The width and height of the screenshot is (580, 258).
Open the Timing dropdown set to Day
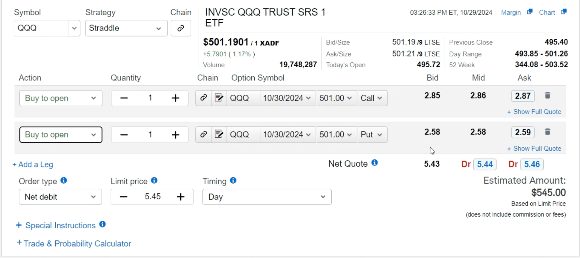click(x=267, y=197)
